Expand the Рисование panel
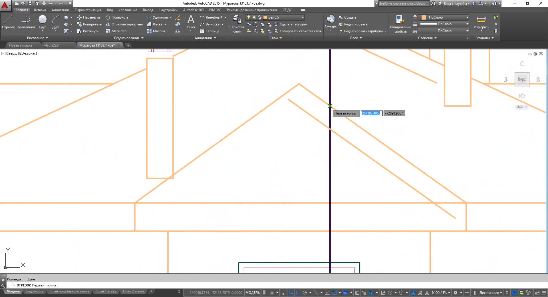Image resolution: width=548 pixels, height=297 pixels. pyautogui.click(x=37, y=38)
